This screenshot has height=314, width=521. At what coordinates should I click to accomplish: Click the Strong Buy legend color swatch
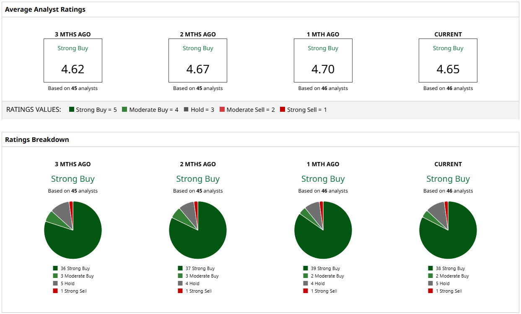72,109
